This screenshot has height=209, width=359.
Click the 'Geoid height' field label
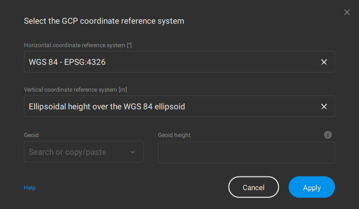(x=174, y=135)
